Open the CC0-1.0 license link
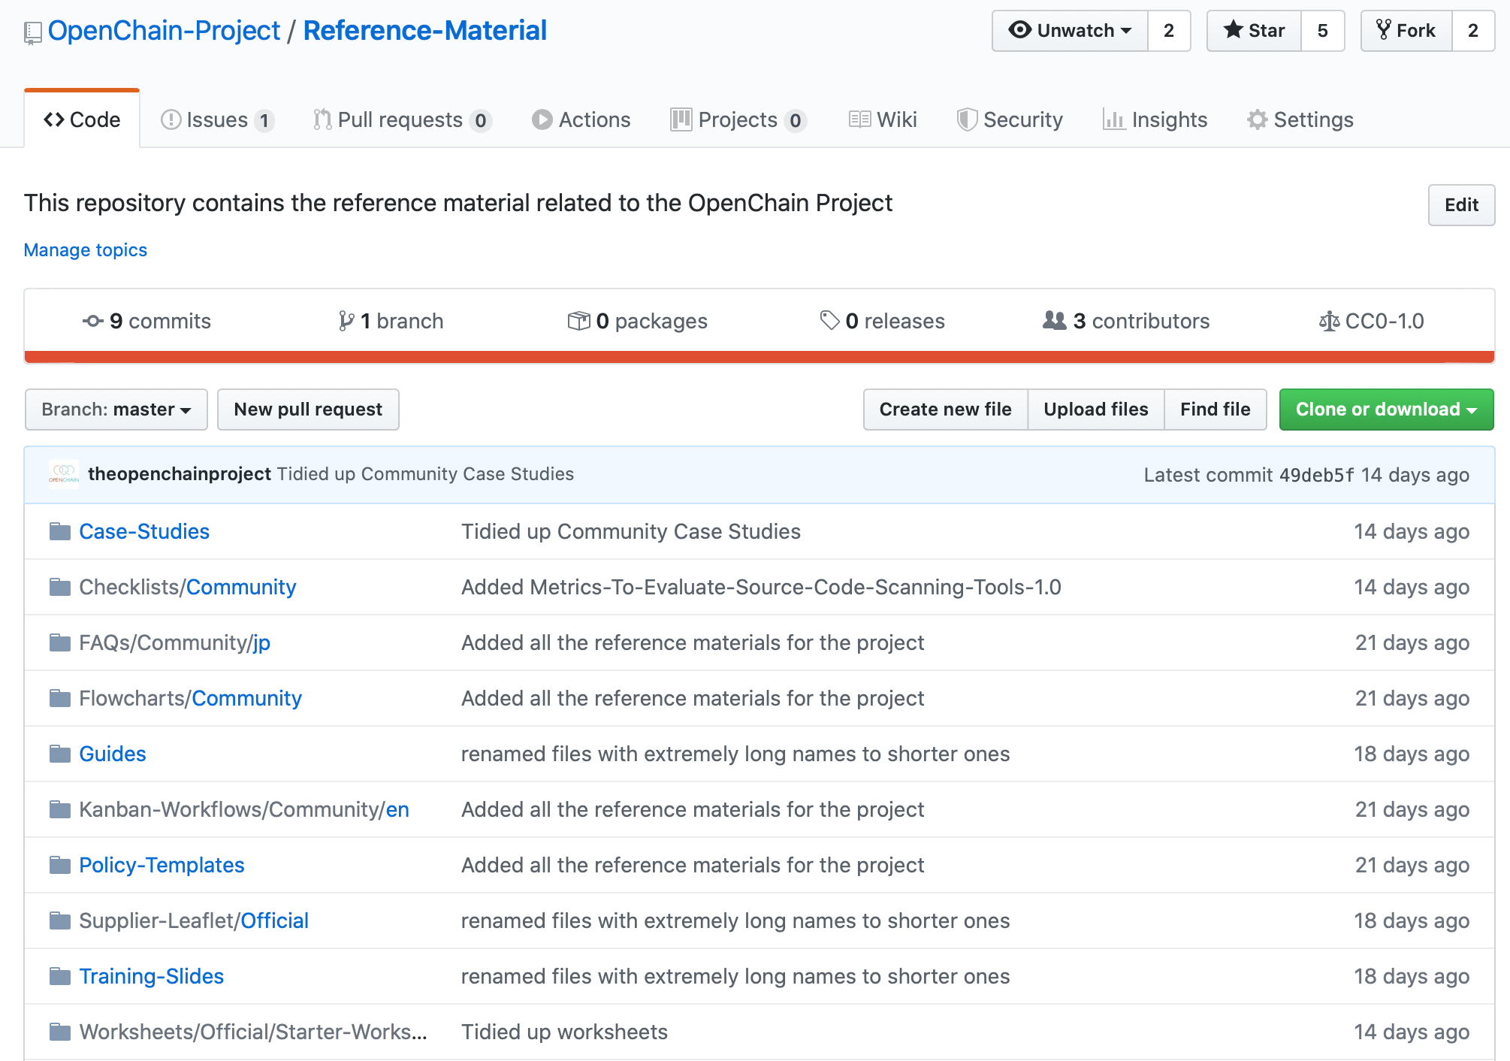Viewport: 1510px width, 1061px height. click(1372, 321)
